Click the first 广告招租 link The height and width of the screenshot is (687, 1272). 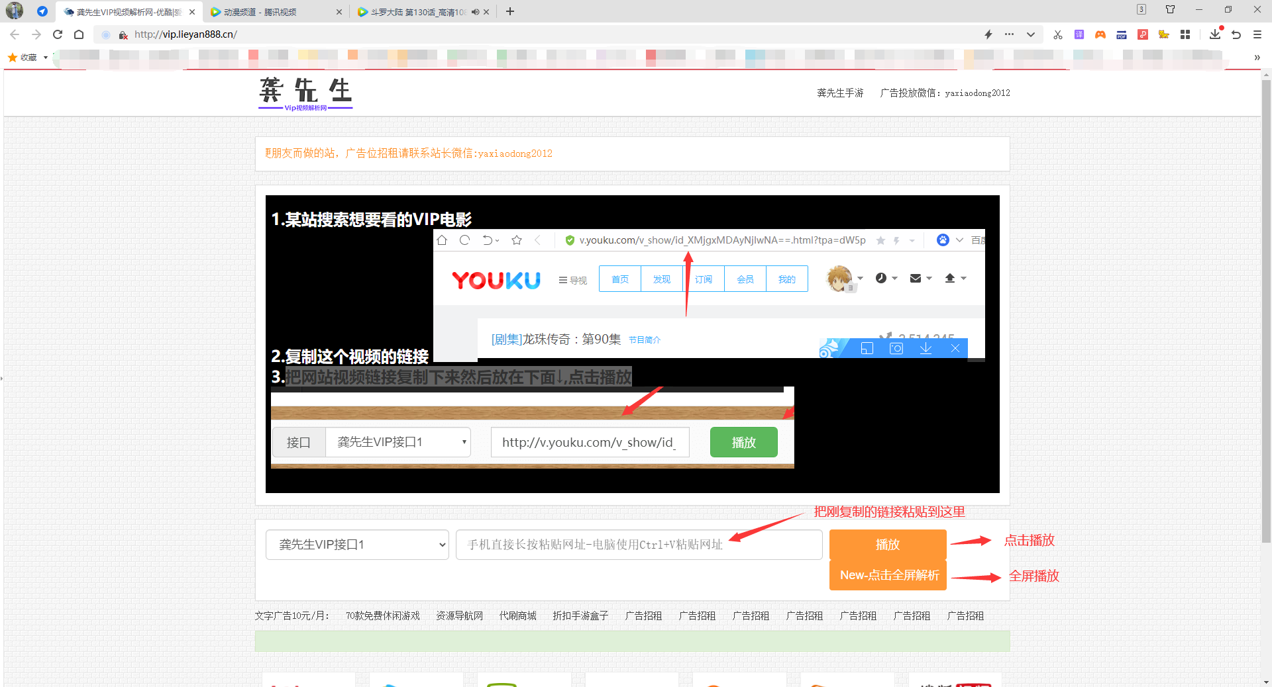(x=643, y=616)
